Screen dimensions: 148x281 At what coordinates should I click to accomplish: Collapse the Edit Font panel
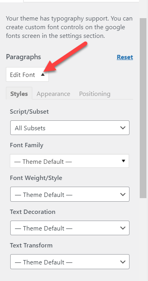27,75
